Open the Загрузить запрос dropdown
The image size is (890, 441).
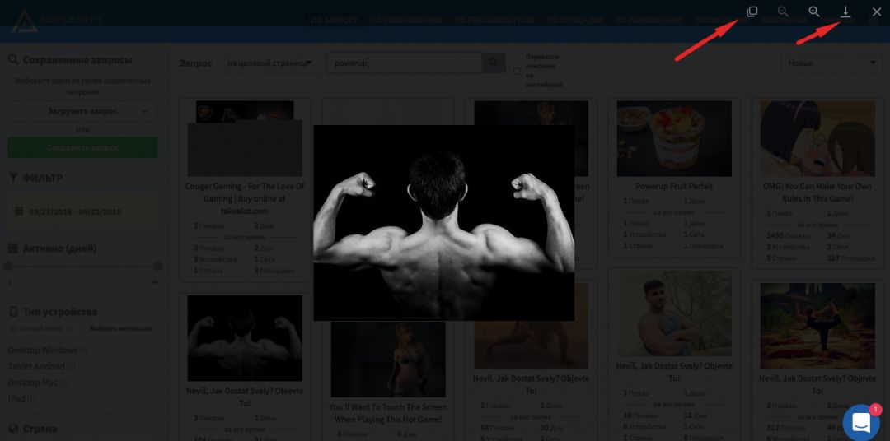83,112
